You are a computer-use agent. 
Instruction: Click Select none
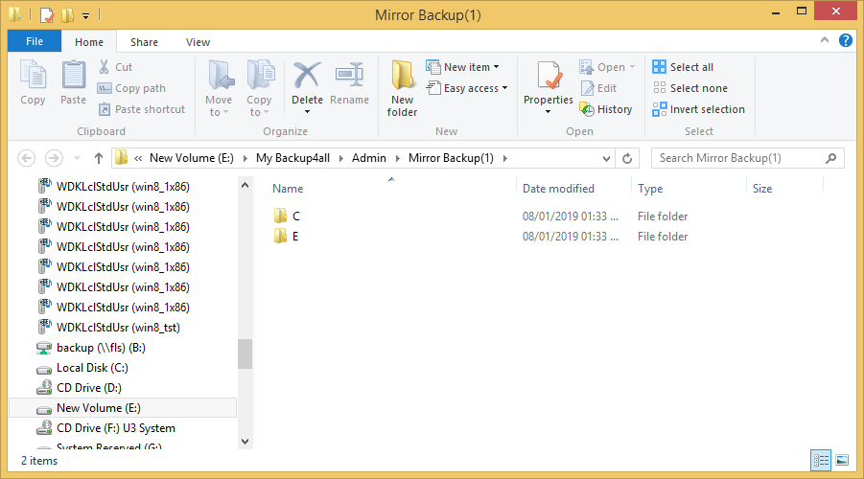click(x=689, y=88)
